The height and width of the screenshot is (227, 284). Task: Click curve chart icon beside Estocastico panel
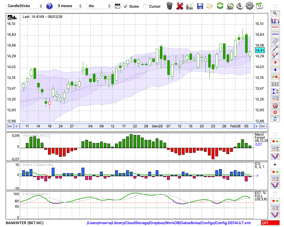pyautogui.click(x=275, y=215)
